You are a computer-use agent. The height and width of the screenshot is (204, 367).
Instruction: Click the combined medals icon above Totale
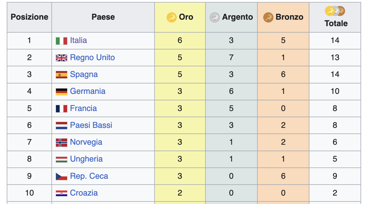coord(335,11)
